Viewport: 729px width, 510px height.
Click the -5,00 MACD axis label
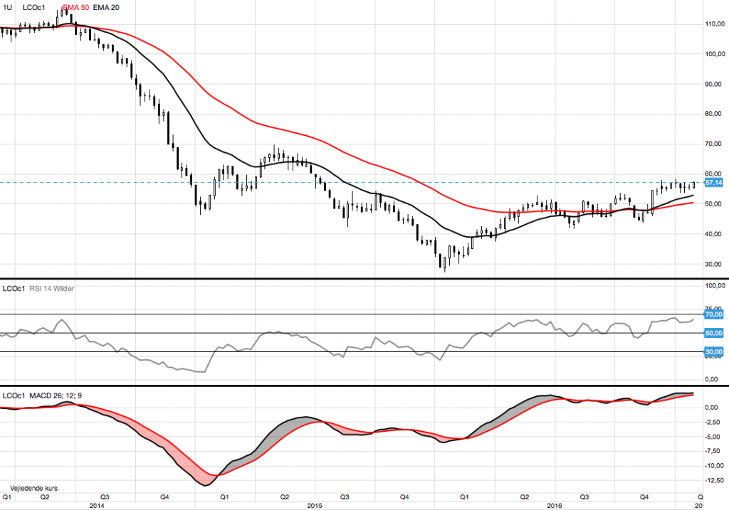click(713, 437)
